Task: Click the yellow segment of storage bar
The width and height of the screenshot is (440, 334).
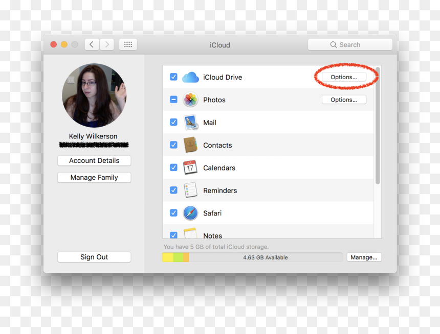Action: [x=167, y=257]
